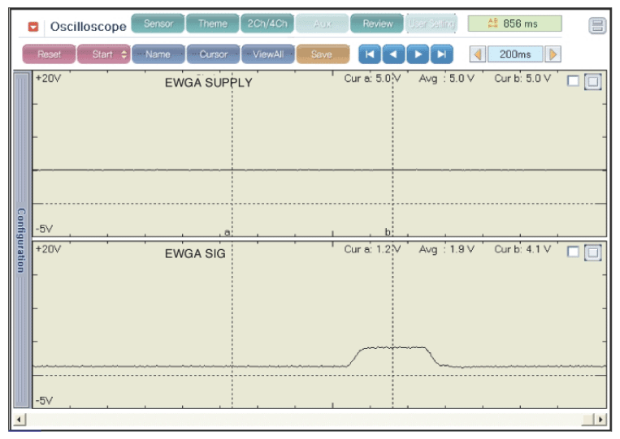Decrease time base with left orange arrow
Screen dimensions: 620x439
(478, 54)
